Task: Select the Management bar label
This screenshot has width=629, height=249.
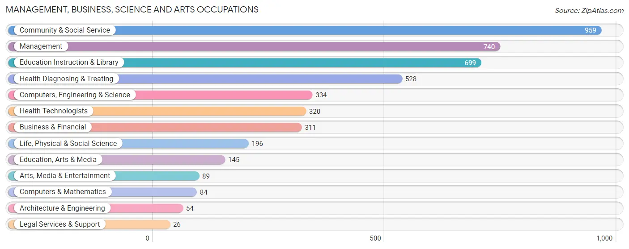Action: pyautogui.click(x=41, y=46)
